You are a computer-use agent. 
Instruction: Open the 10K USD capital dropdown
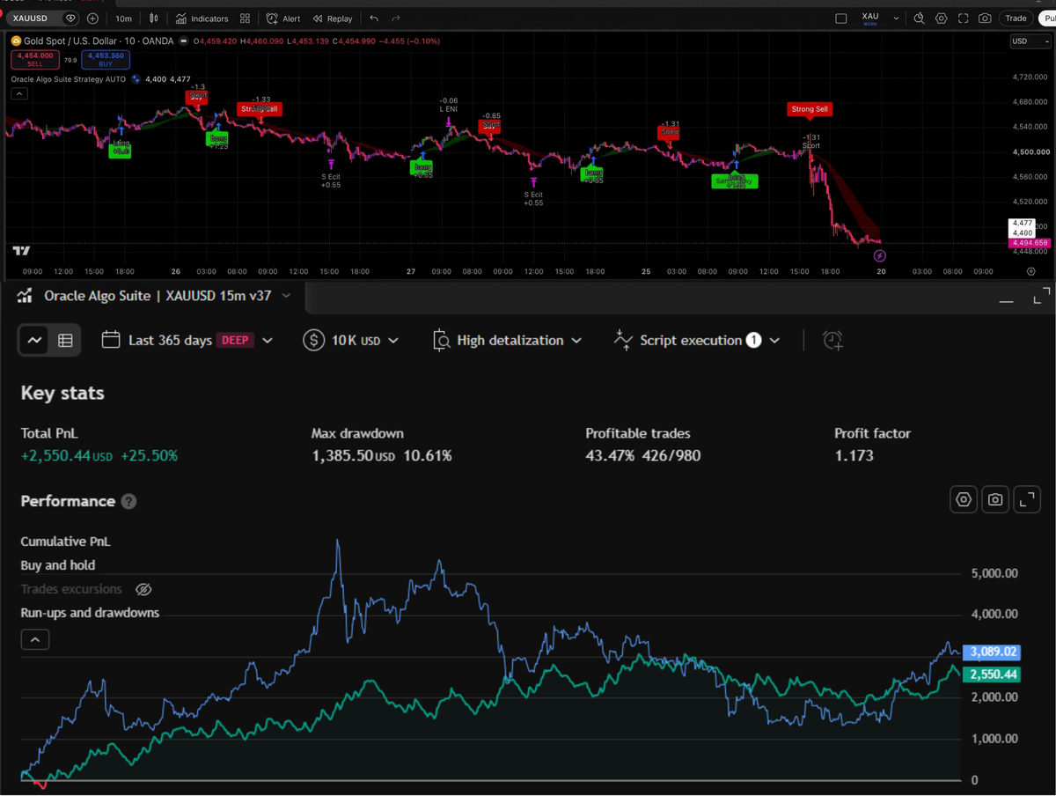[350, 340]
